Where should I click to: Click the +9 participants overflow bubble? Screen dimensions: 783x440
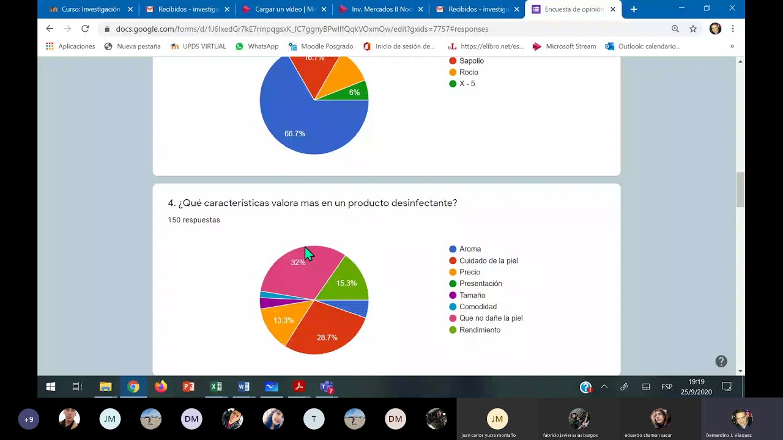point(29,419)
